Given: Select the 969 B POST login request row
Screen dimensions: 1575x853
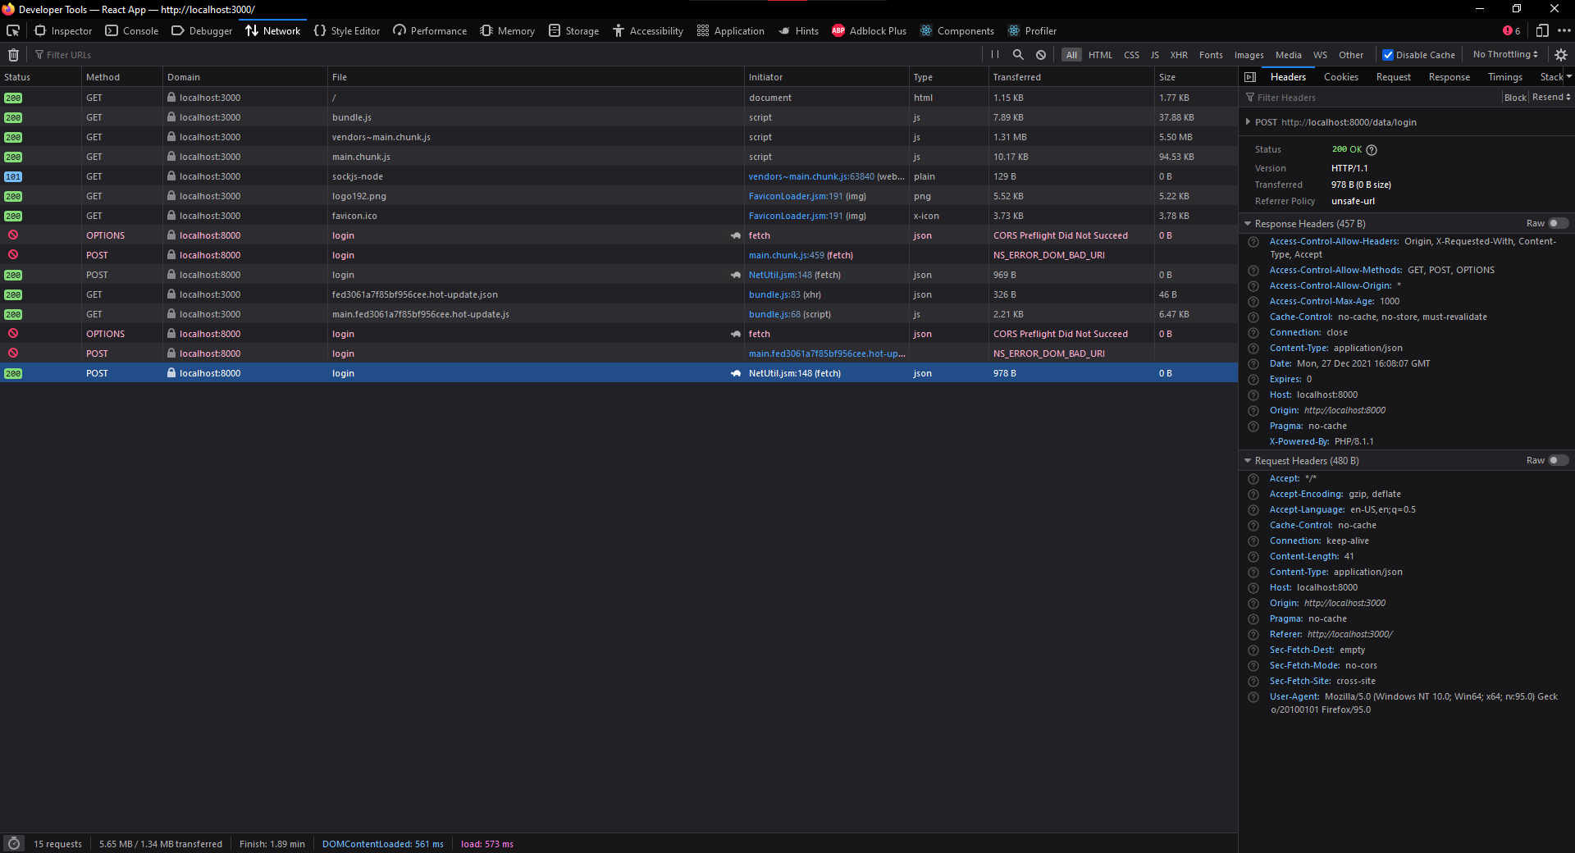Looking at the screenshot, I should (619, 275).
